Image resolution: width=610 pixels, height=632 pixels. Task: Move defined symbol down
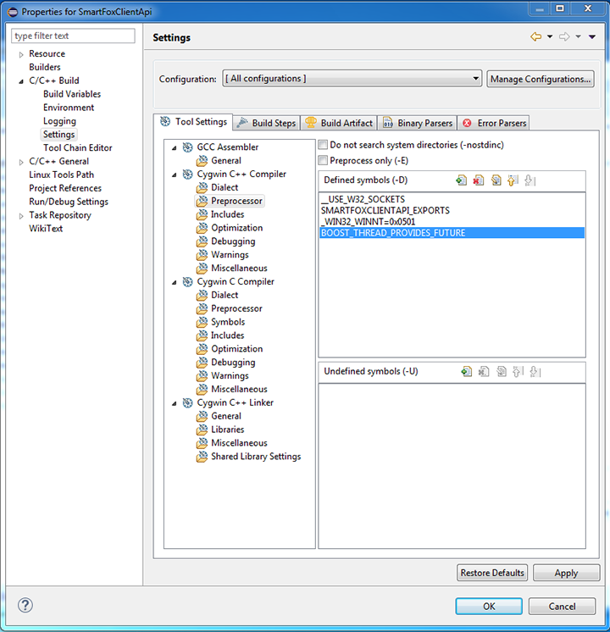point(530,180)
